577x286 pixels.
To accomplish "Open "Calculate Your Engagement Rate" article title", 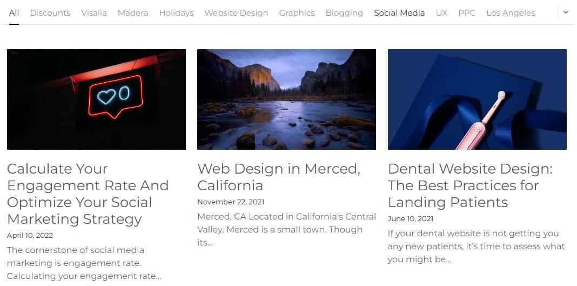I will tap(88, 194).
